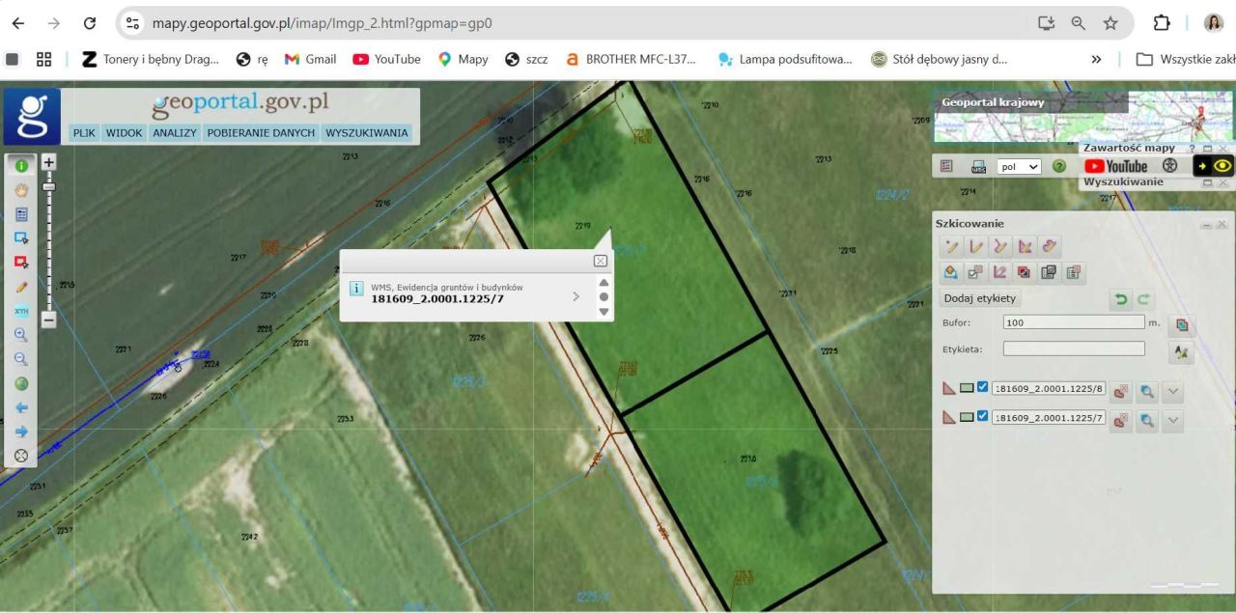Select the pencil sketch tool in left toolbar
Screen dimensions: 1236x613
coord(21,287)
